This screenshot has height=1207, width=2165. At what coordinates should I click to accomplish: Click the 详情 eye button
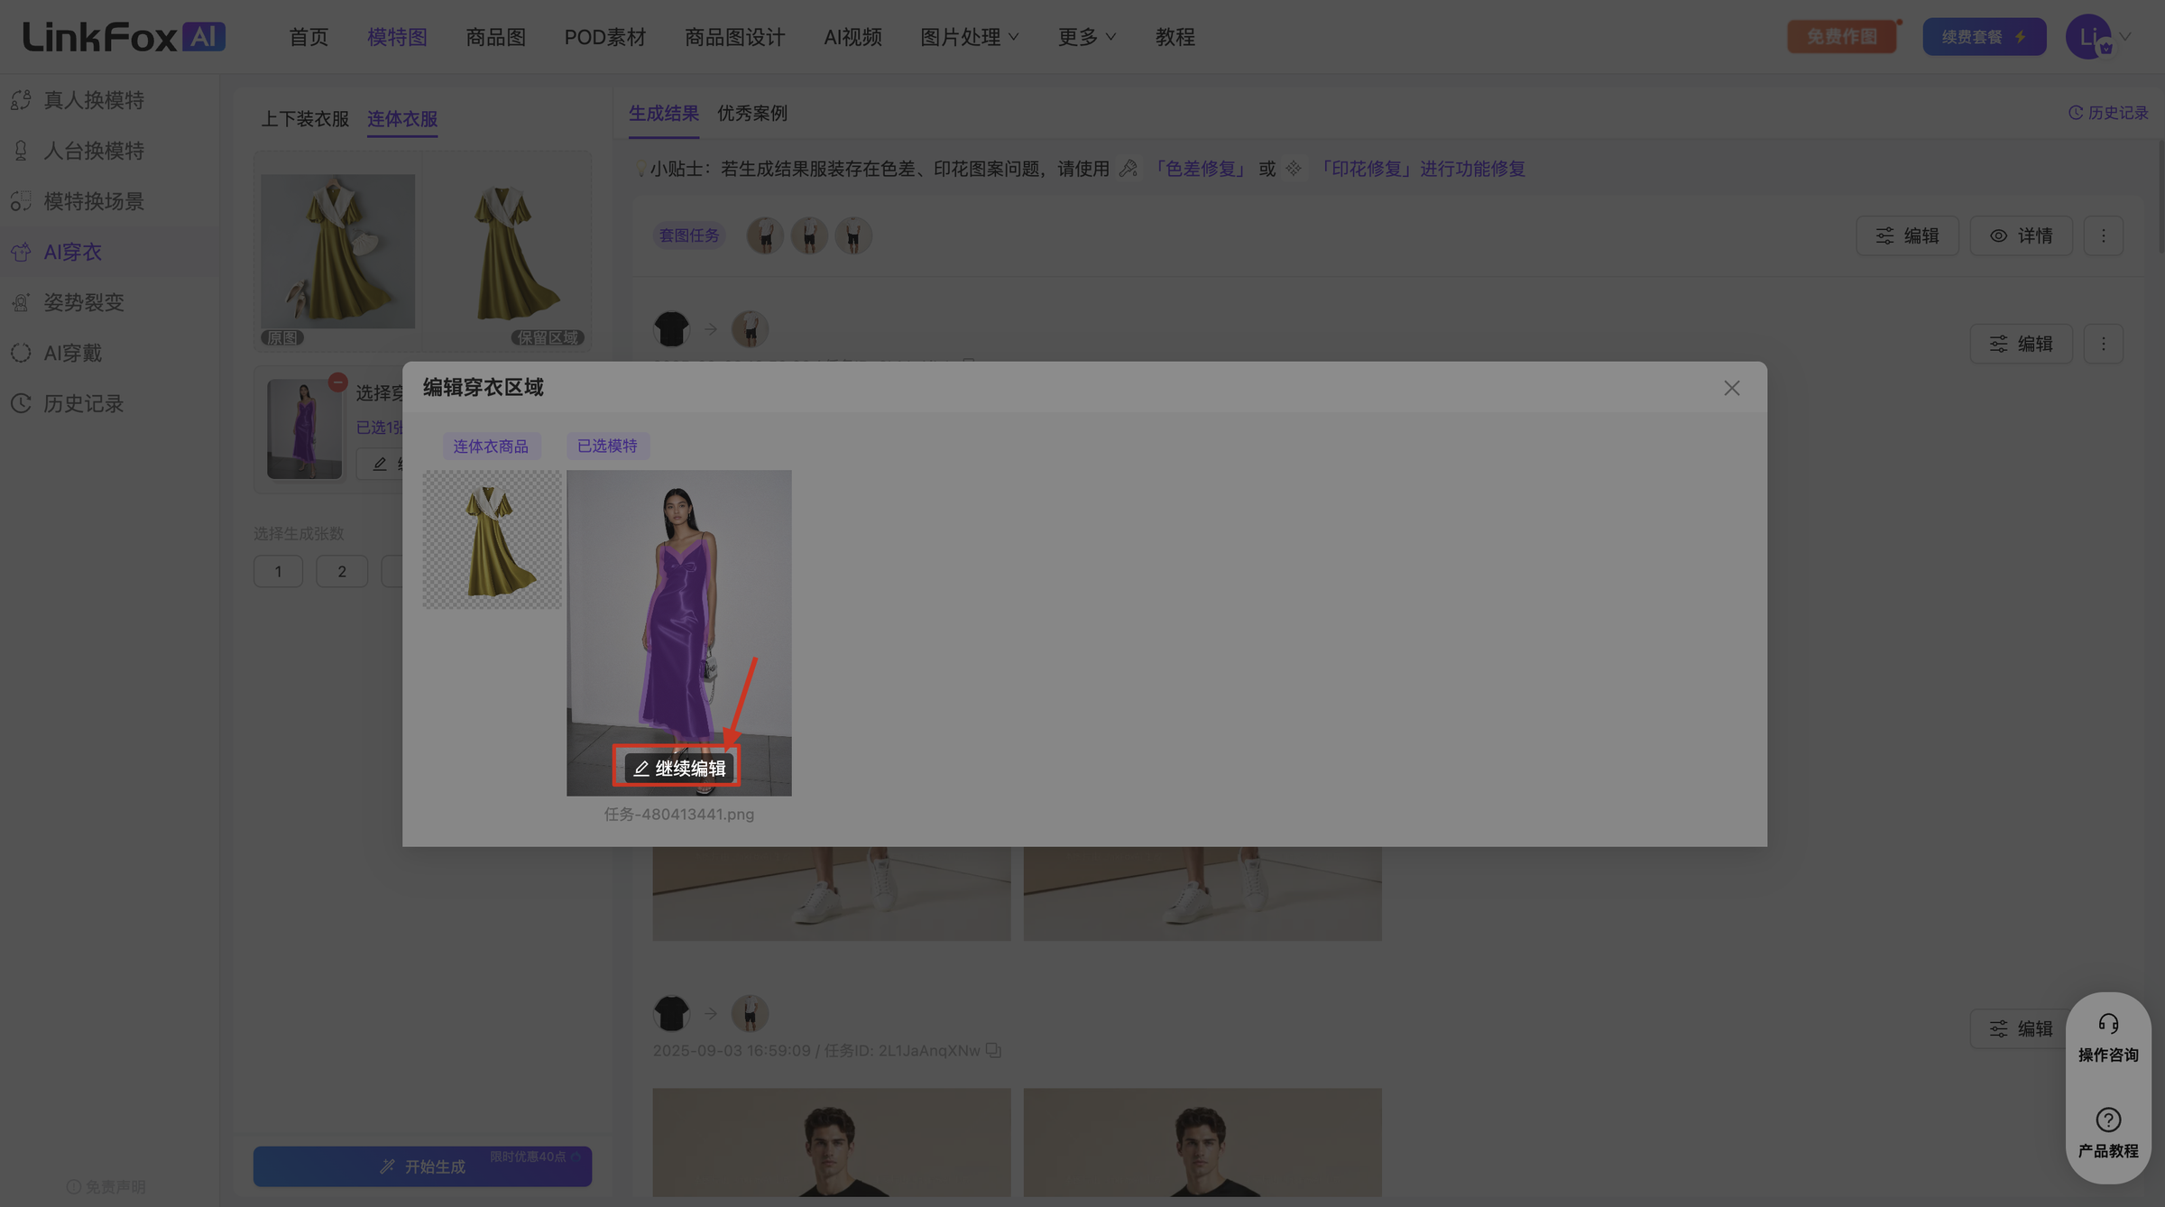point(2021,235)
